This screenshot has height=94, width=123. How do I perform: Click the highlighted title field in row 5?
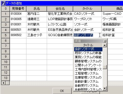point(87,35)
